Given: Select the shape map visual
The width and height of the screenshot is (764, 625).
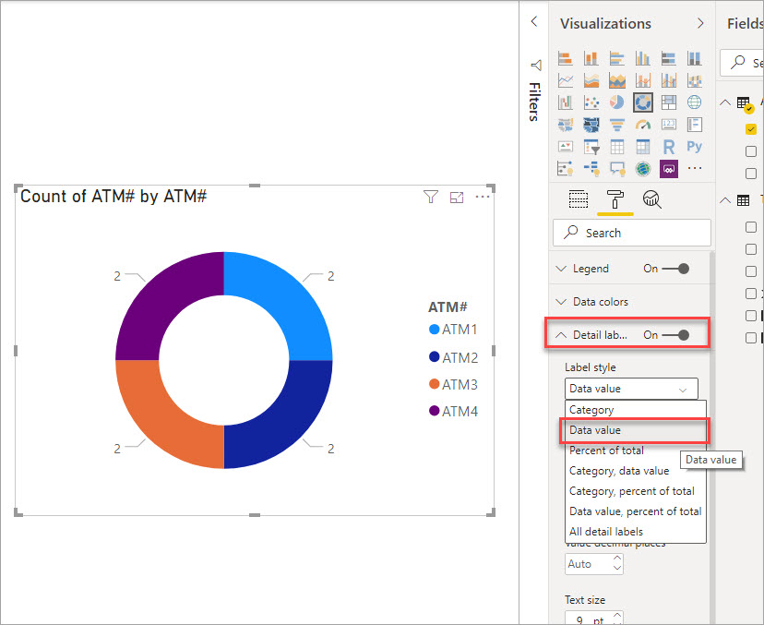Looking at the screenshot, I should click(x=591, y=125).
